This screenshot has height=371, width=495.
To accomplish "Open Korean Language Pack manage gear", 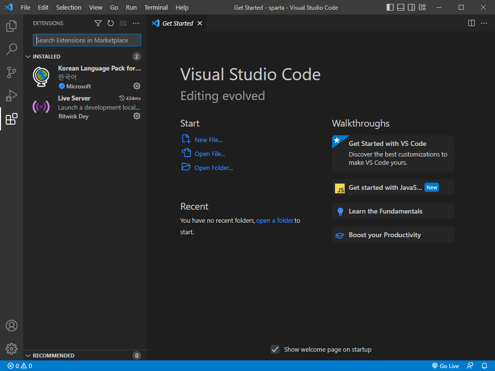I will [137, 86].
